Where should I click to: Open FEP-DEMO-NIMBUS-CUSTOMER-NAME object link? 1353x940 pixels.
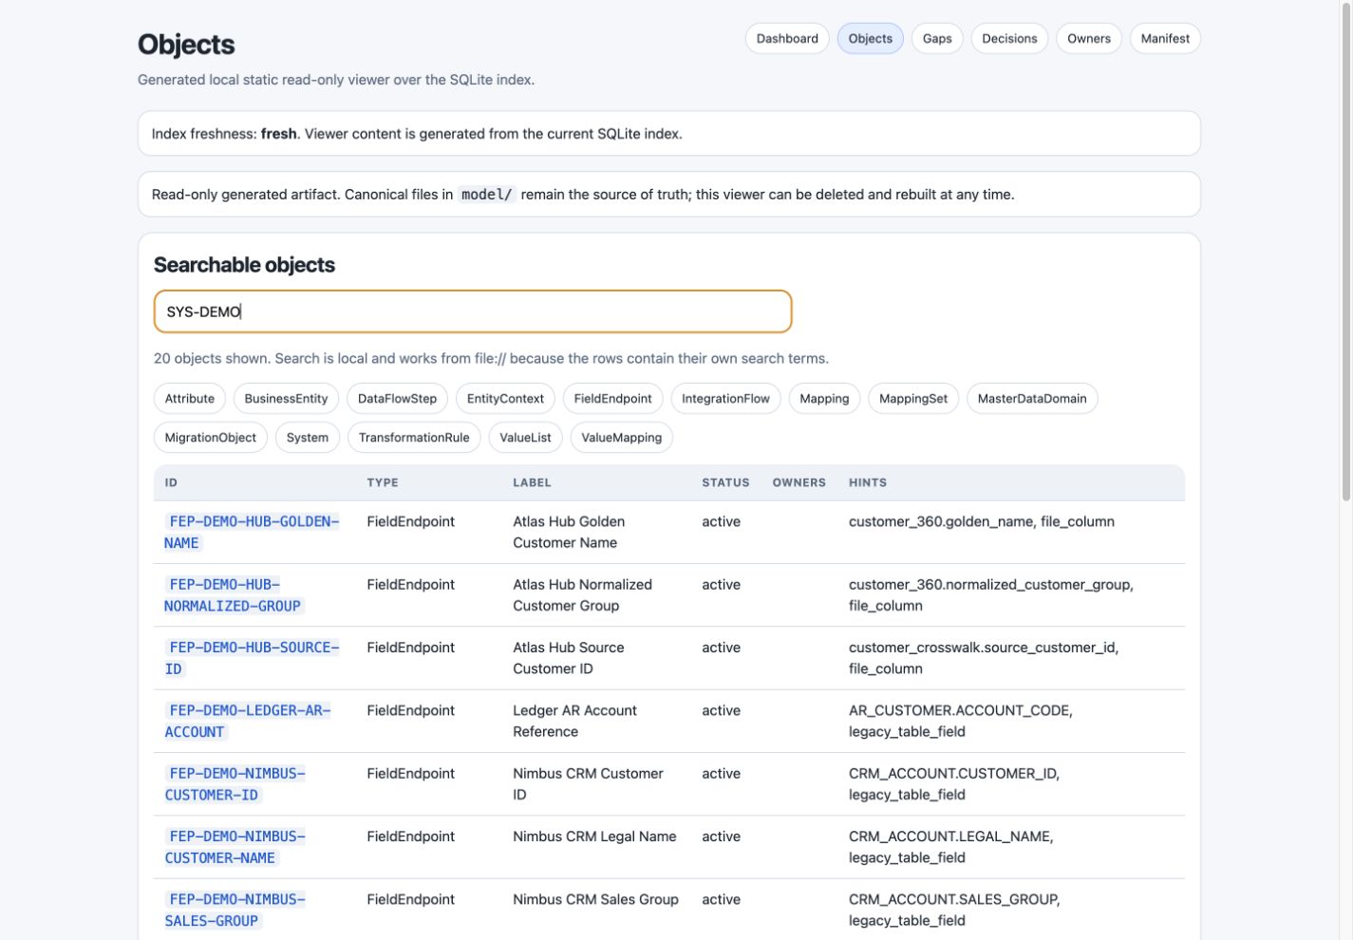pyautogui.click(x=235, y=847)
